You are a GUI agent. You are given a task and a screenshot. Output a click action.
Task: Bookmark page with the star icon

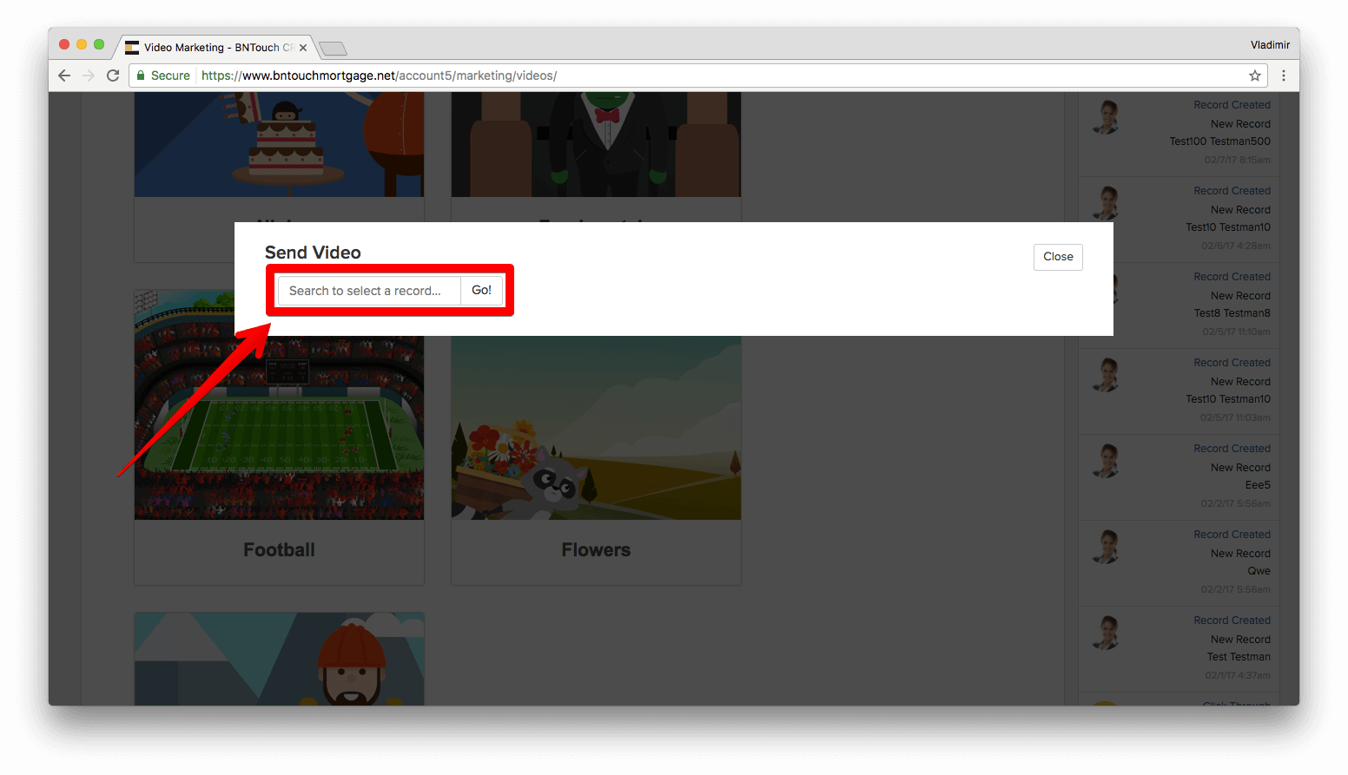pyautogui.click(x=1255, y=76)
